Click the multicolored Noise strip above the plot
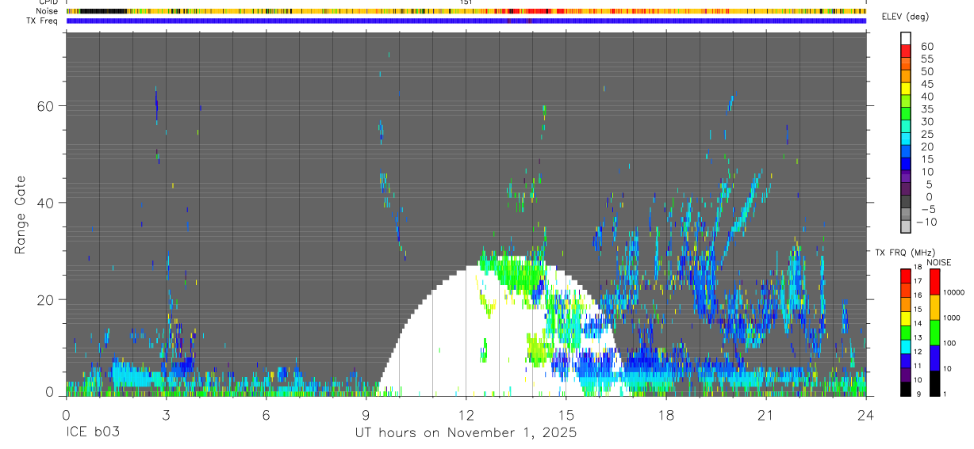Screen dimensions: 974x449 point(466,11)
